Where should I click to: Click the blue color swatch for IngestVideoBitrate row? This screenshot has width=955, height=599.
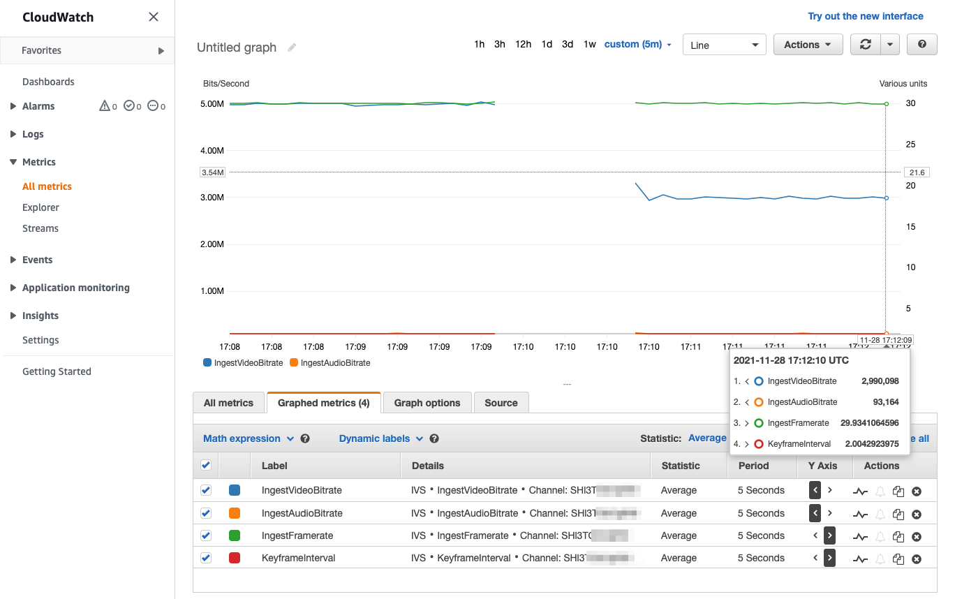point(235,490)
